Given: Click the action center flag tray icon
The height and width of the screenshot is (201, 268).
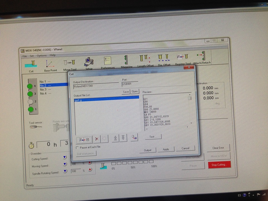Looking at the screenshot, I should point(259,194).
